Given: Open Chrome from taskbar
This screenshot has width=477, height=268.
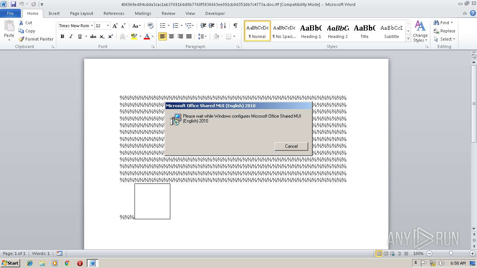Looking at the screenshot, I should [x=67, y=263].
